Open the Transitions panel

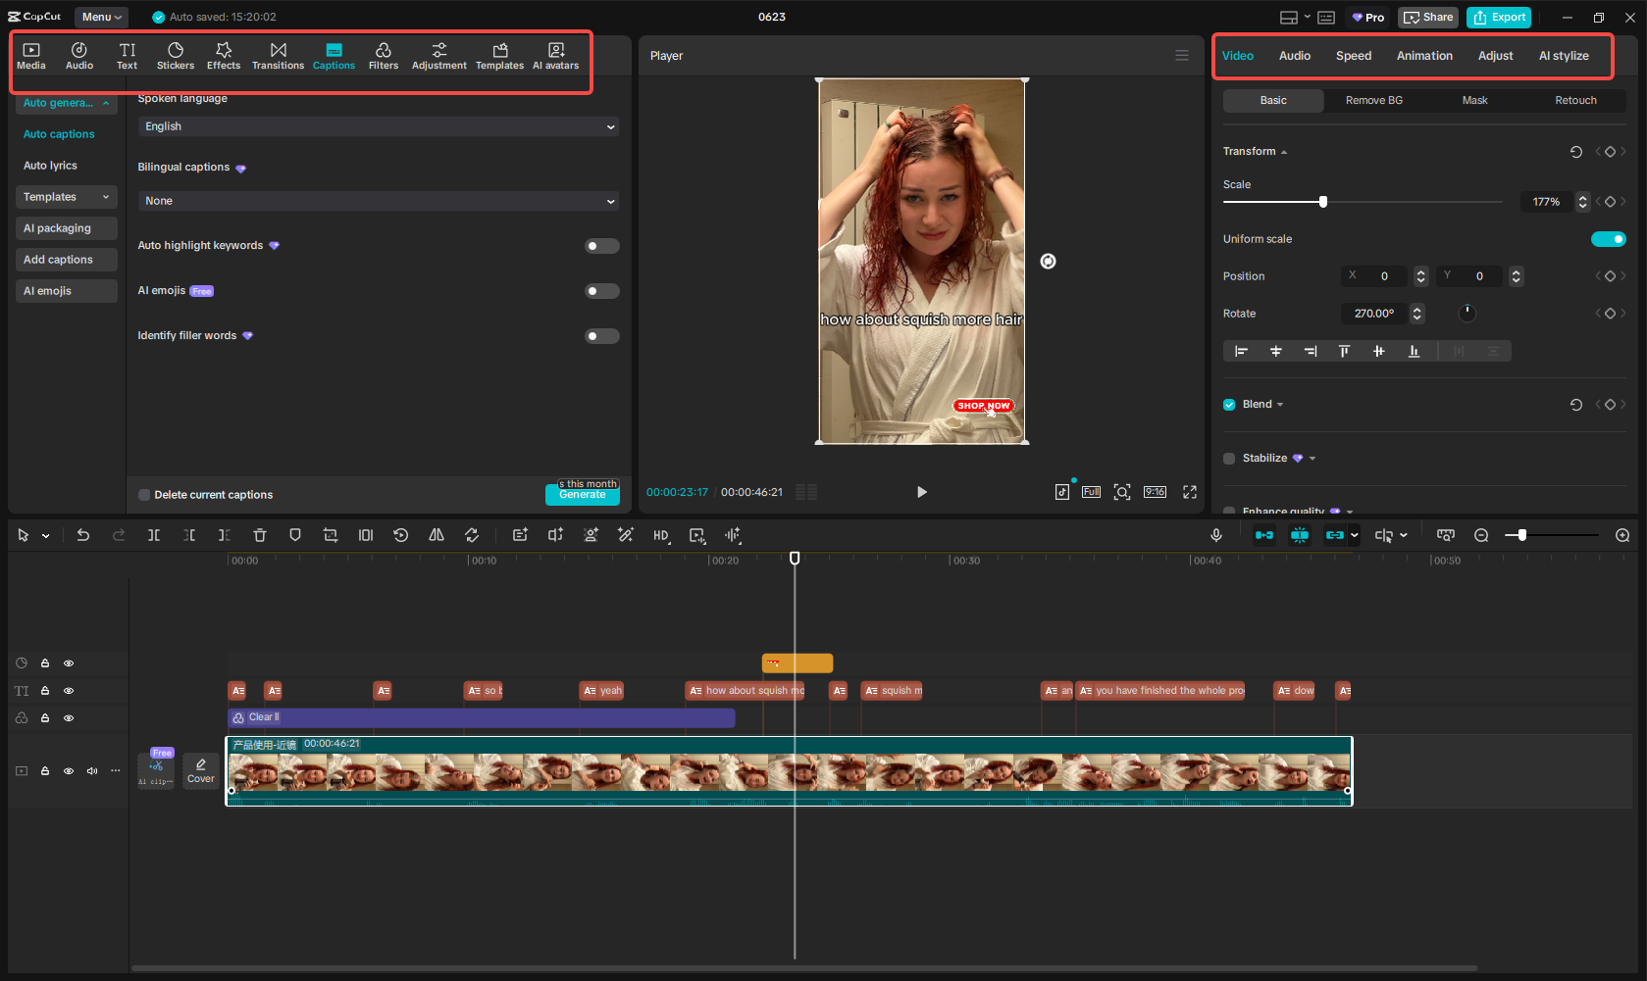278,55
